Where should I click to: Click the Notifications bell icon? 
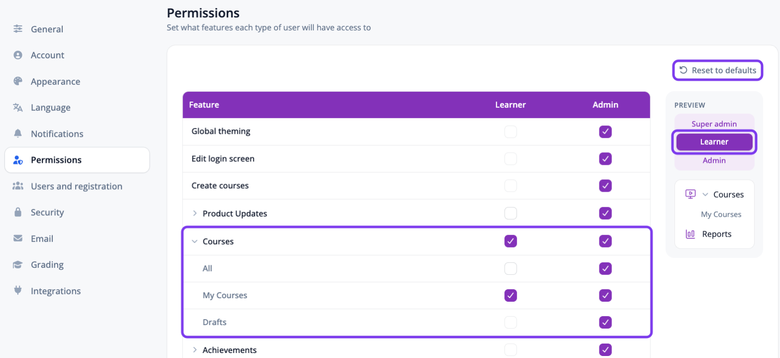click(x=18, y=133)
